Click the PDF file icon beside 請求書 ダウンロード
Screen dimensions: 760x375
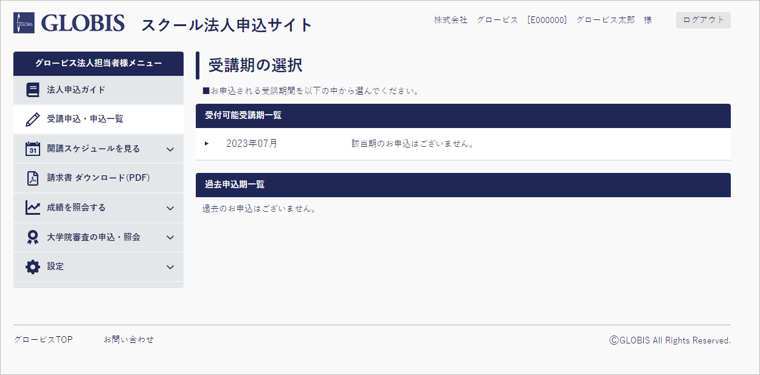click(x=33, y=178)
